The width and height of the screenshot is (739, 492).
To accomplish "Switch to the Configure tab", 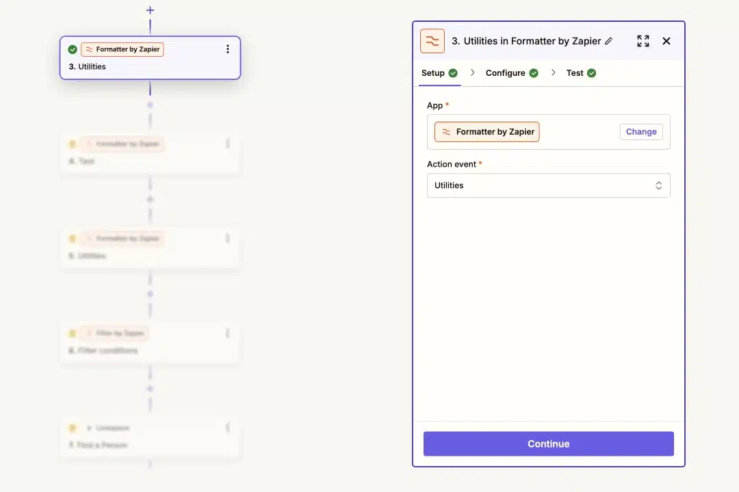I will 512,73.
